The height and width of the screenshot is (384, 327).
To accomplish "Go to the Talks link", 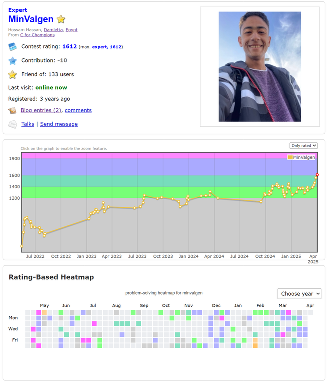I will point(28,124).
